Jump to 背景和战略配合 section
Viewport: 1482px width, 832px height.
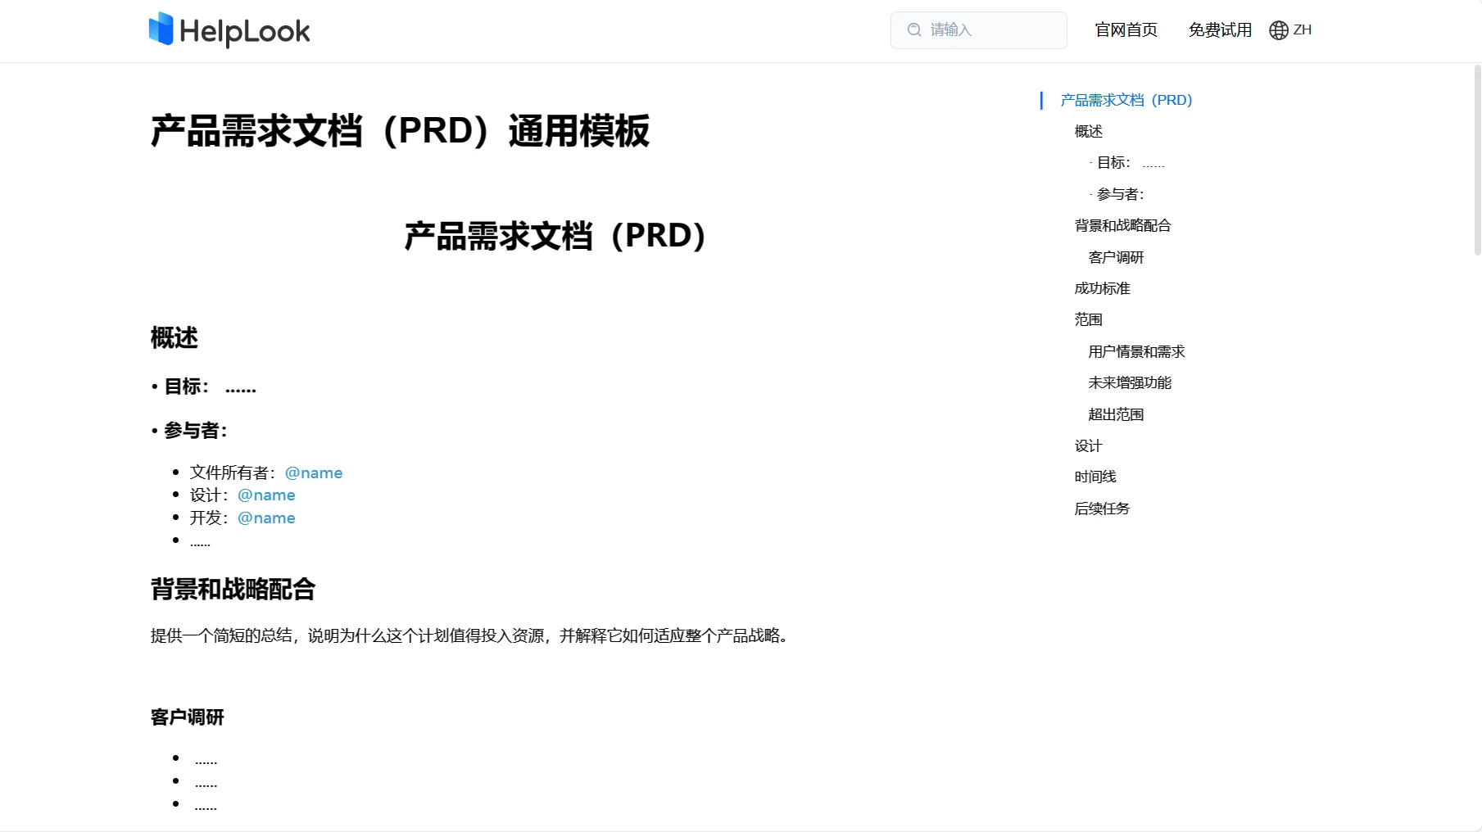[x=1122, y=225]
